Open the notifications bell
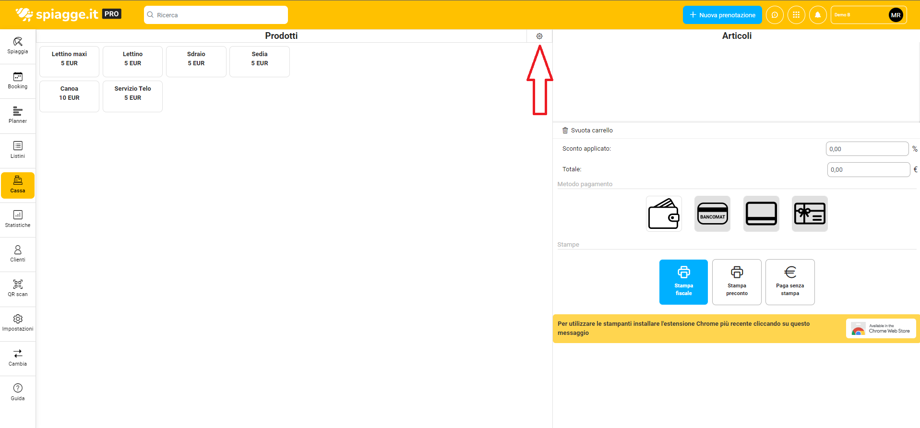The image size is (920, 428). pos(818,15)
